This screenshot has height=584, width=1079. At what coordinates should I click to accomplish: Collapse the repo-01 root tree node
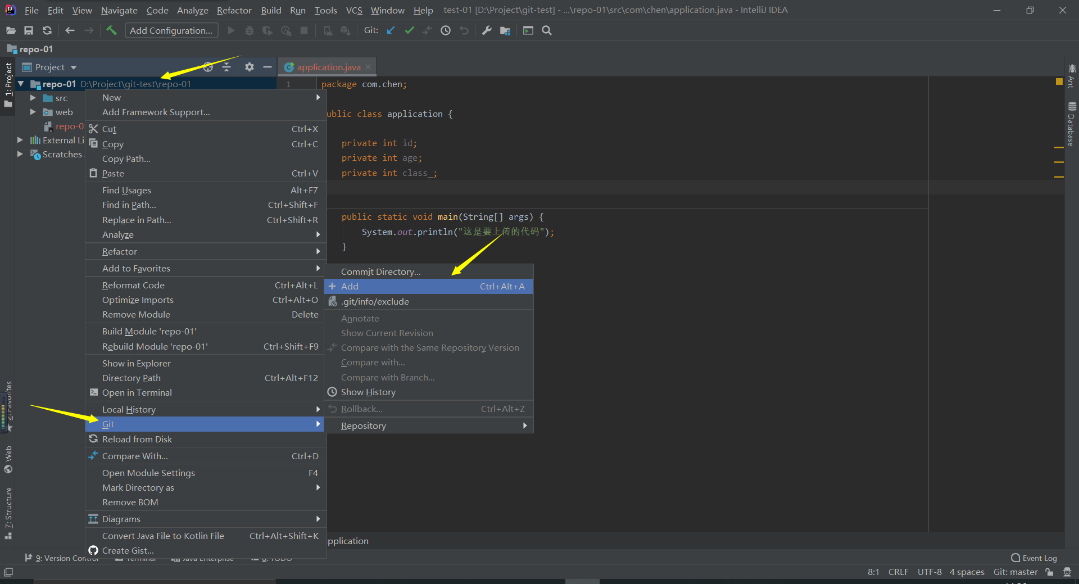click(x=21, y=84)
